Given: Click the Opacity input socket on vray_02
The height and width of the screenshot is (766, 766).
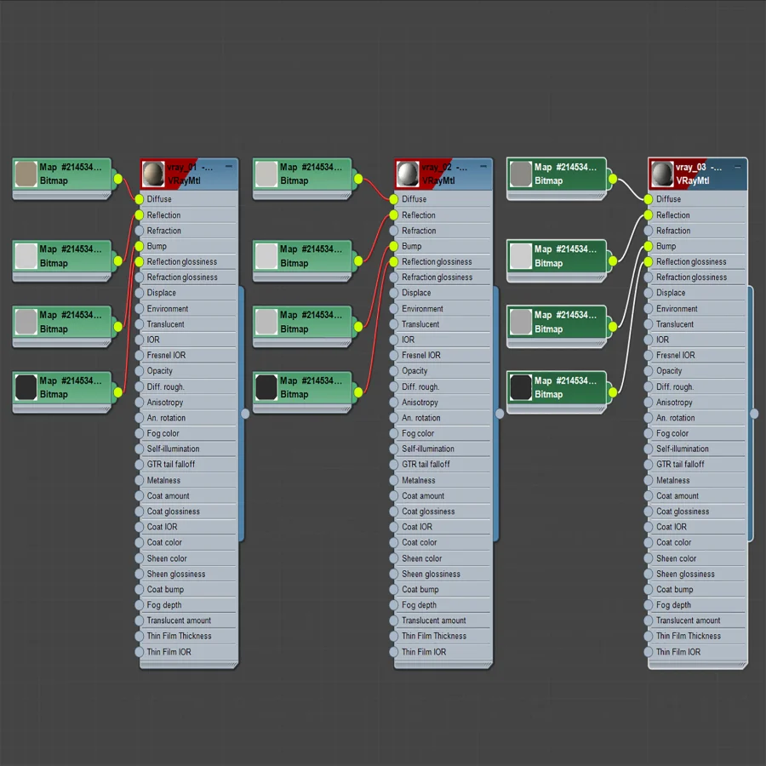Looking at the screenshot, I should (394, 371).
